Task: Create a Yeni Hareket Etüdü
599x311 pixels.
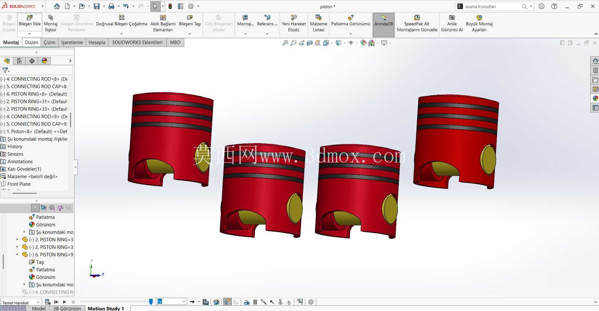Action: (x=294, y=23)
